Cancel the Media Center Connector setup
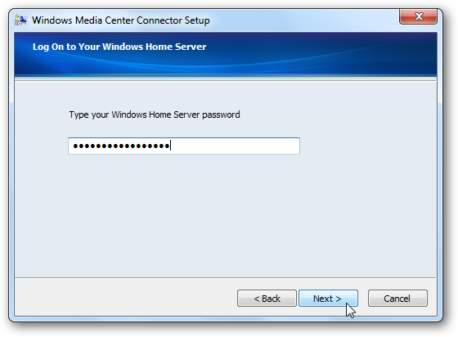The image size is (458, 337). point(397,299)
